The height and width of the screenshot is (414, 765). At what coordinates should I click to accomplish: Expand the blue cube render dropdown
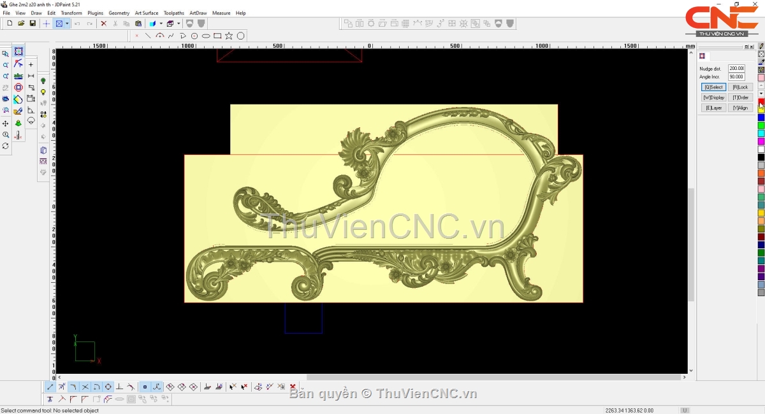click(x=161, y=24)
